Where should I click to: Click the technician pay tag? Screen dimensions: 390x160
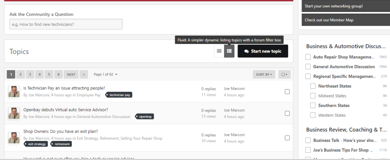[x=119, y=95]
